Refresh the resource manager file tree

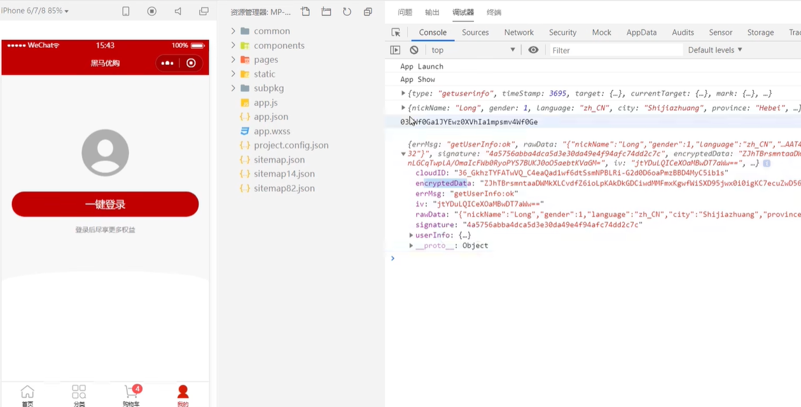(347, 11)
